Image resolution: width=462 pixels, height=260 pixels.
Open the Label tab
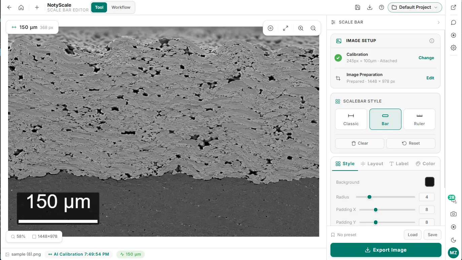point(399,164)
